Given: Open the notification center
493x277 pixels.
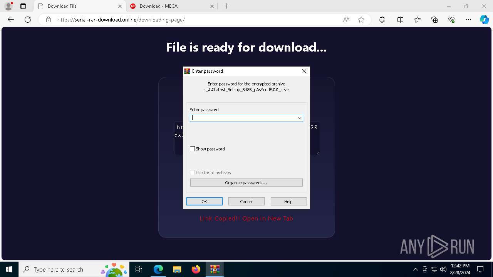Looking at the screenshot, I should tap(480, 269).
